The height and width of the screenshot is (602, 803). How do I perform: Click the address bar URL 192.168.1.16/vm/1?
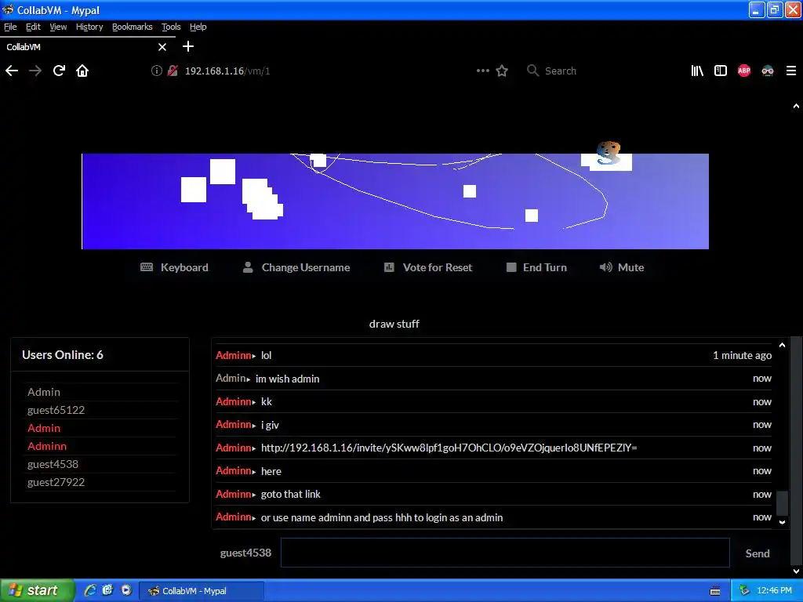click(x=227, y=71)
